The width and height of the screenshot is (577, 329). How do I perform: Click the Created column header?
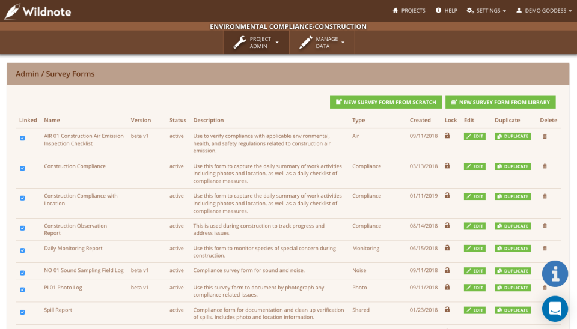(420, 120)
